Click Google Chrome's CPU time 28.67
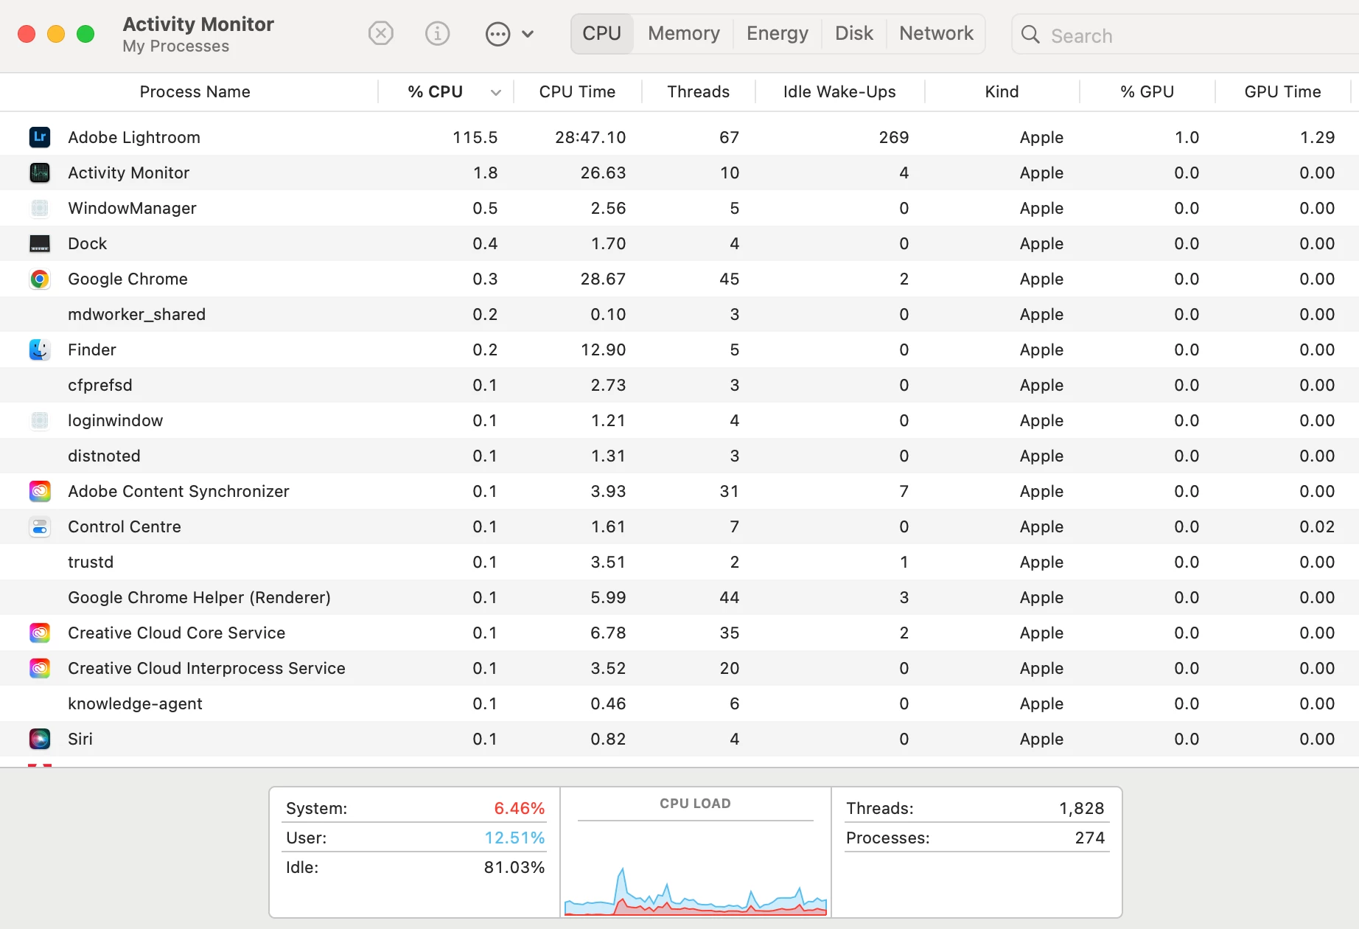The image size is (1359, 929). pos(603,279)
